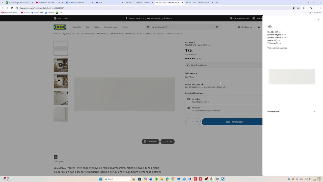Viewport: 323px width, 182px height.
Task: Go to METOD kjøkken breadcrumb
Action: pyautogui.click(x=103, y=34)
